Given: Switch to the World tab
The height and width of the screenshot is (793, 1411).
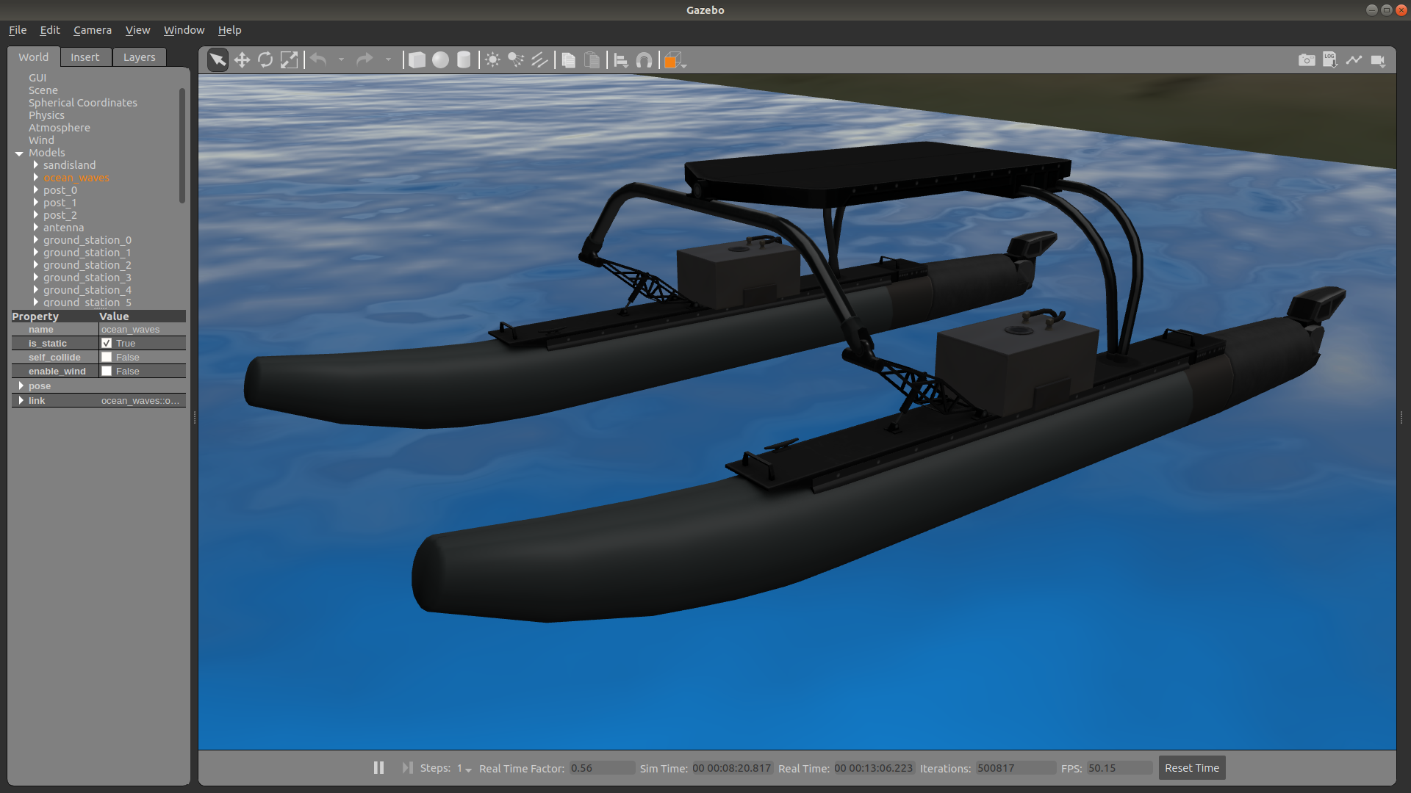Looking at the screenshot, I should [34, 57].
